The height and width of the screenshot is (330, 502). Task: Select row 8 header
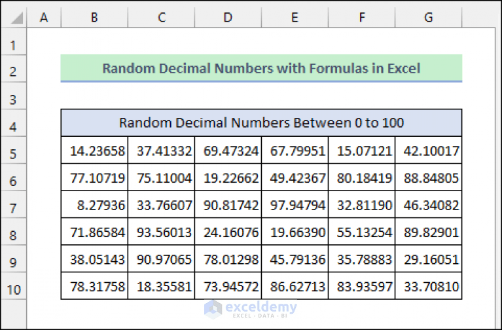(13, 232)
